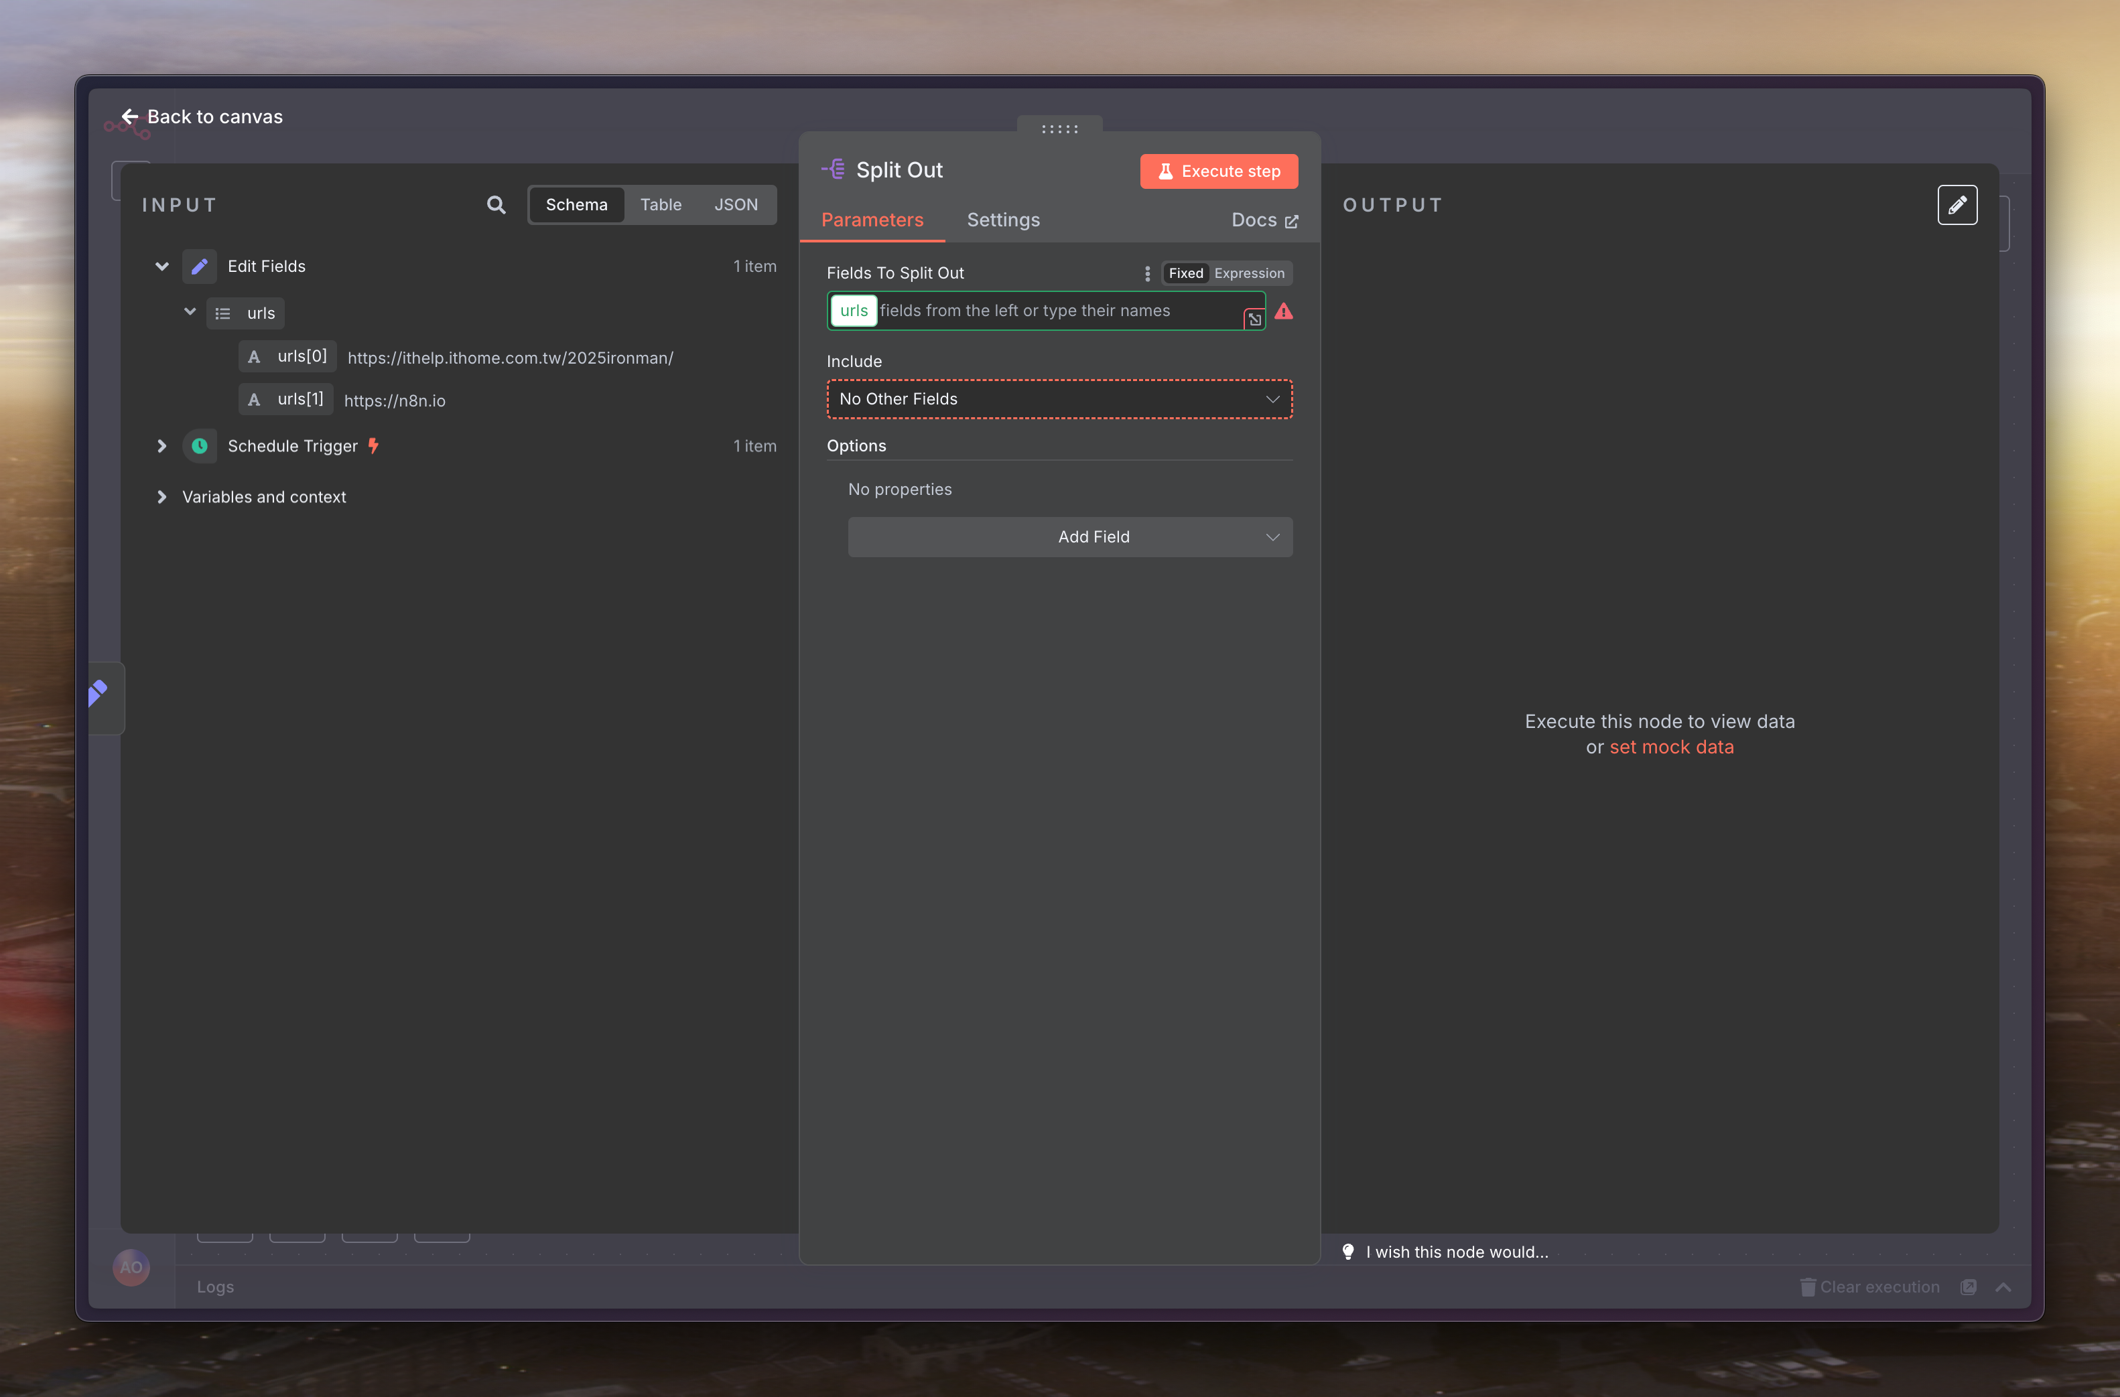Expand the Schedule Trigger tree item
2120x1397 pixels.
(x=161, y=445)
